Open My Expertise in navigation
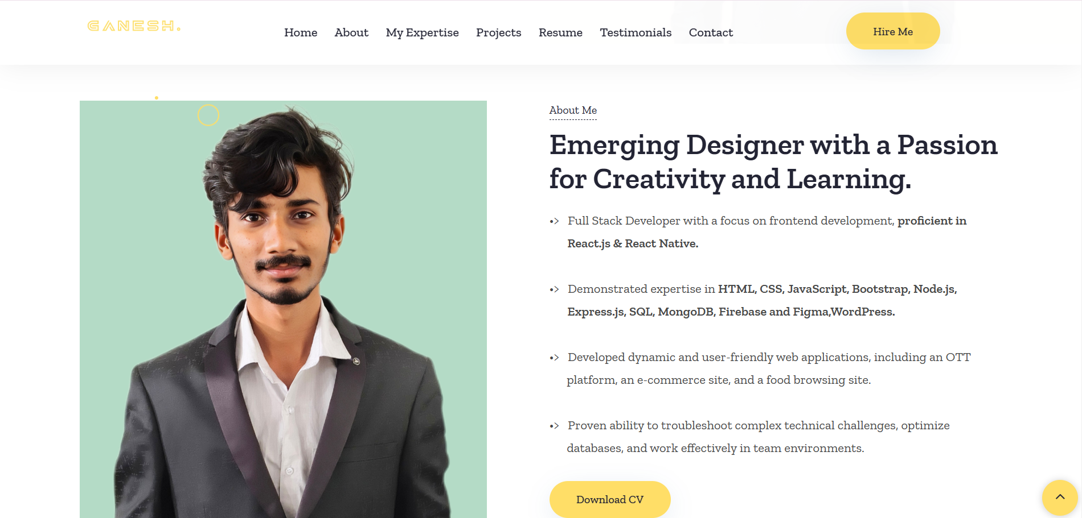The width and height of the screenshot is (1082, 518). pyautogui.click(x=422, y=33)
